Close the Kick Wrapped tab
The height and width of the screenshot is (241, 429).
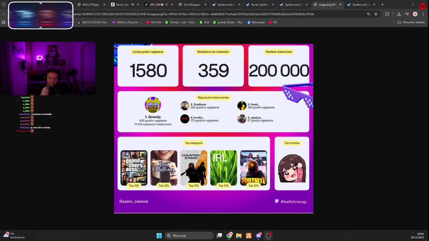pos(205,5)
